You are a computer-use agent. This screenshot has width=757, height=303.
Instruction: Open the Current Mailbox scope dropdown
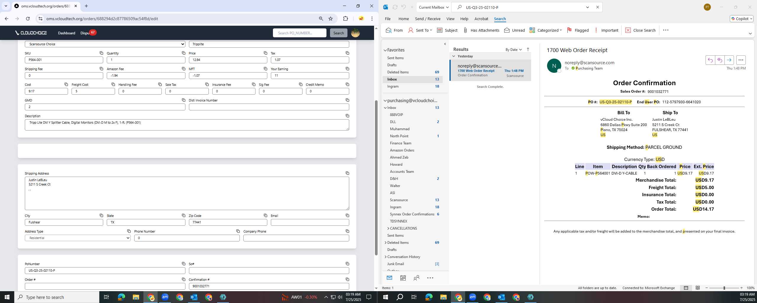434,7
